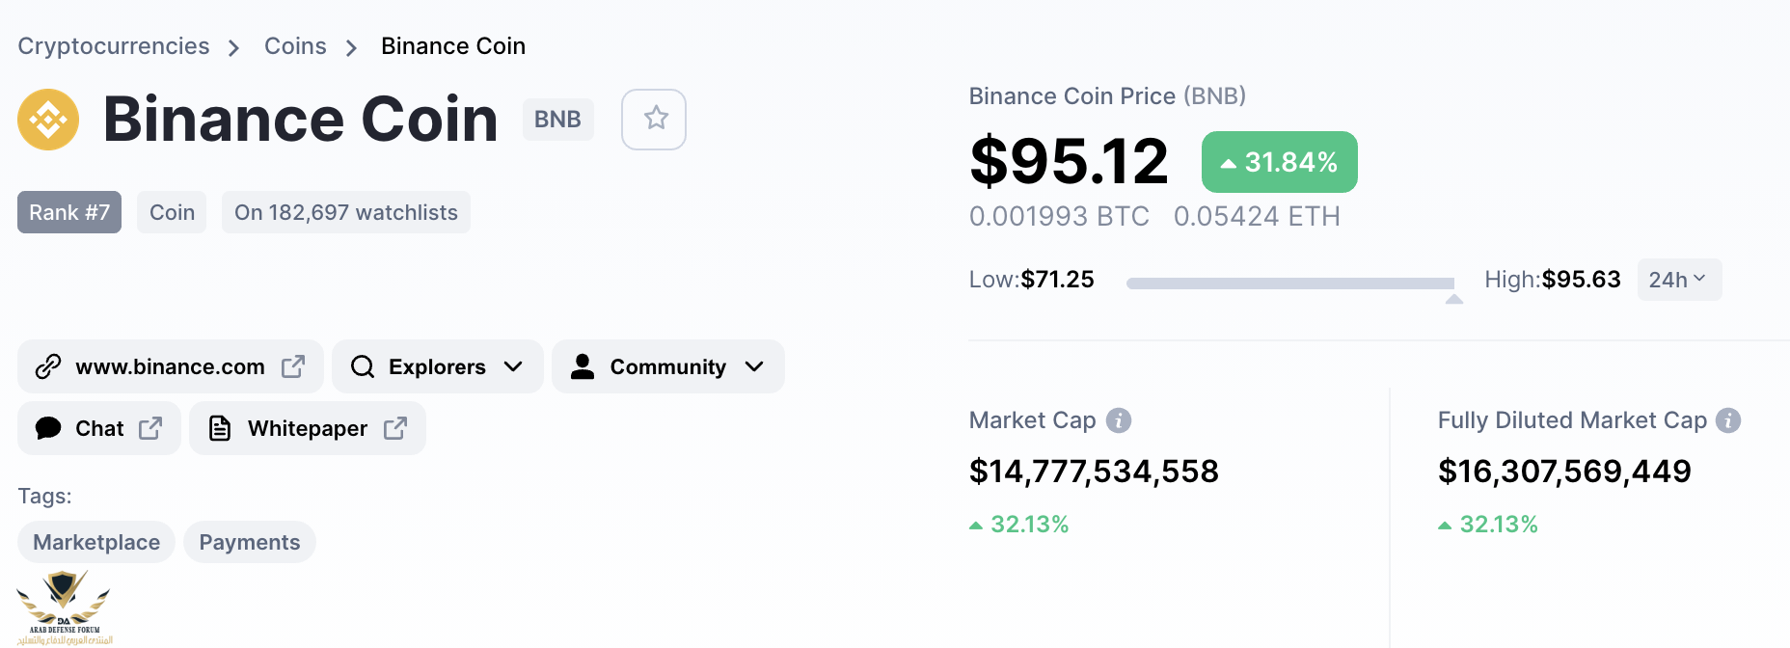
Task: Expand the Explorers dropdown chevron
Action: coord(513,366)
